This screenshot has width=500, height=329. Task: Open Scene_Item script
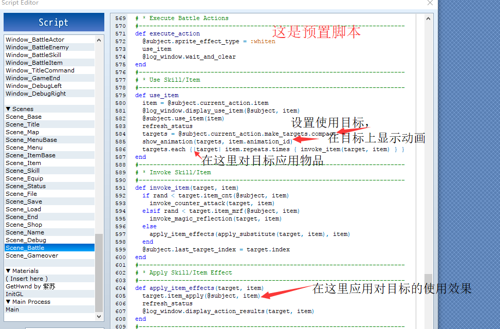tap(50, 163)
